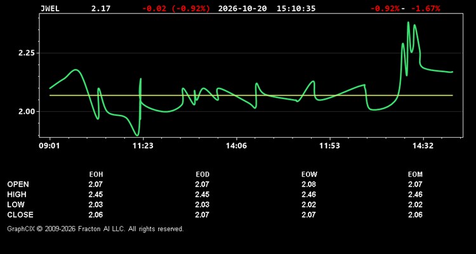Click the 14:32 time axis label

(423, 146)
